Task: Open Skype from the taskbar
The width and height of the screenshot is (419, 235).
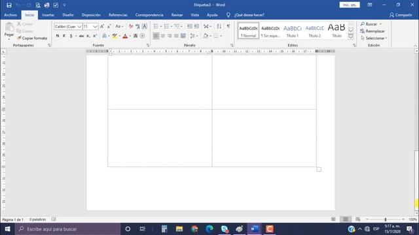Action: point(225,229)
